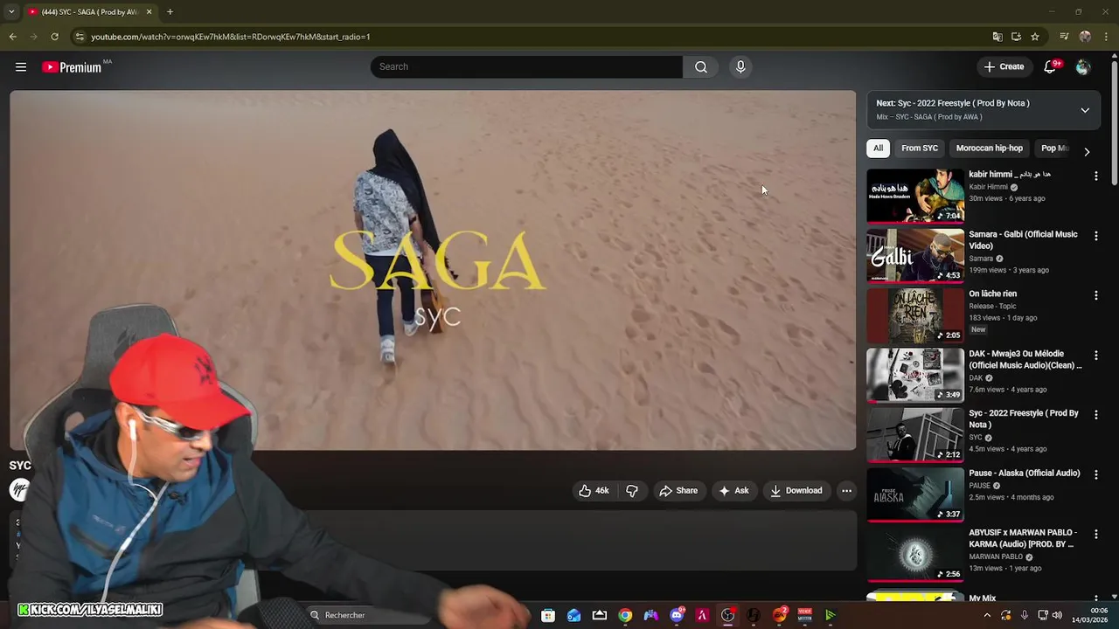Click the search magnifier button
This screenshot has height=629, width=1119.
tap(701, 67)
